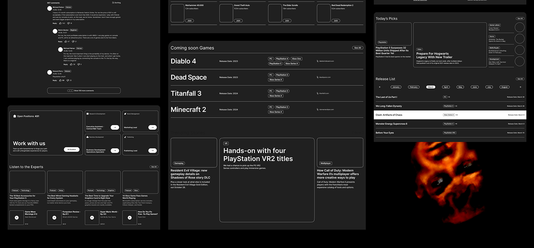Join The Elder Scrolls community
Viewport: 534px width, 248px height.
click(x=287, y=21)
